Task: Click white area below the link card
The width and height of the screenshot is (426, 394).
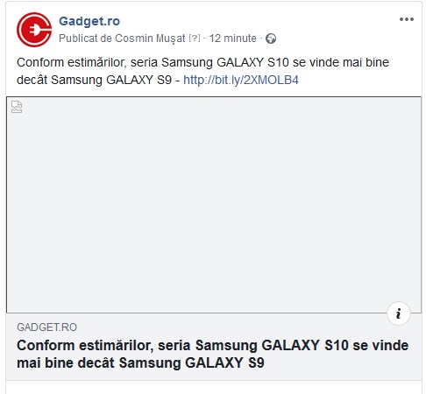Action: click(214, 387)
